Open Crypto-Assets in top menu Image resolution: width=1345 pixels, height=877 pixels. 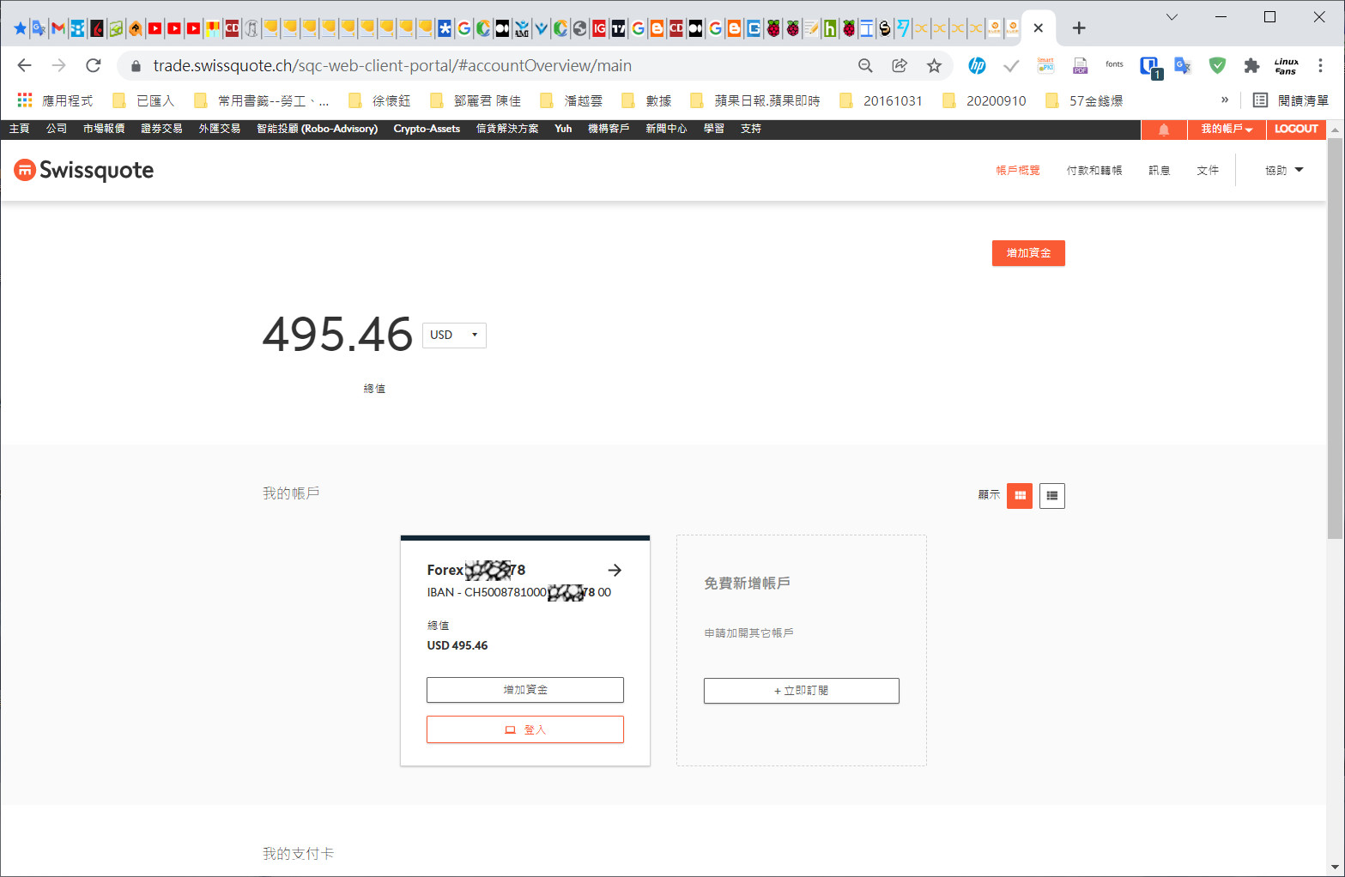pyautogui.click(x=427, y=129)
